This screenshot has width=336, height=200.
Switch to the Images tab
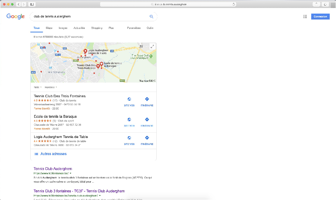point(63,28)
